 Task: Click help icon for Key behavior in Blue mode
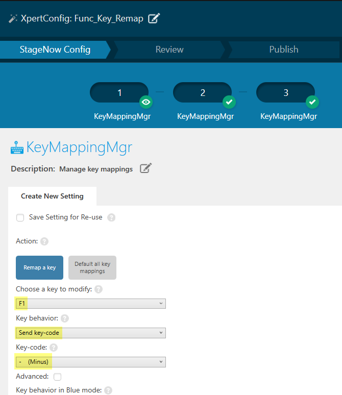click(108, 390)
